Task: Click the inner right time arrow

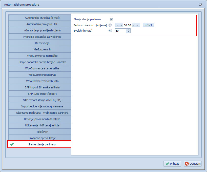Action: (134, 25)
